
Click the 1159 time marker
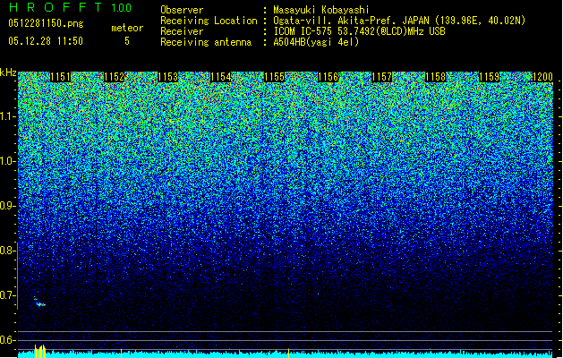tap(489, 77)
